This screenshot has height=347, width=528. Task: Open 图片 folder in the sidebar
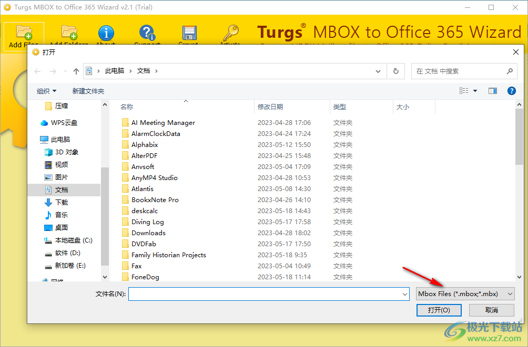[56, 177]
